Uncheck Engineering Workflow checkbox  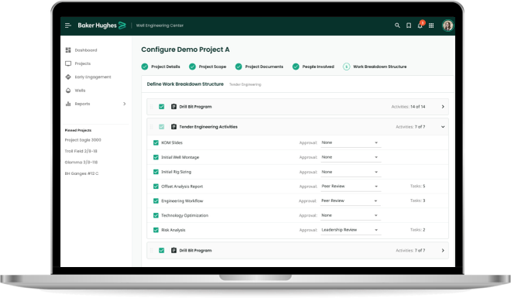tap(156, 200)
